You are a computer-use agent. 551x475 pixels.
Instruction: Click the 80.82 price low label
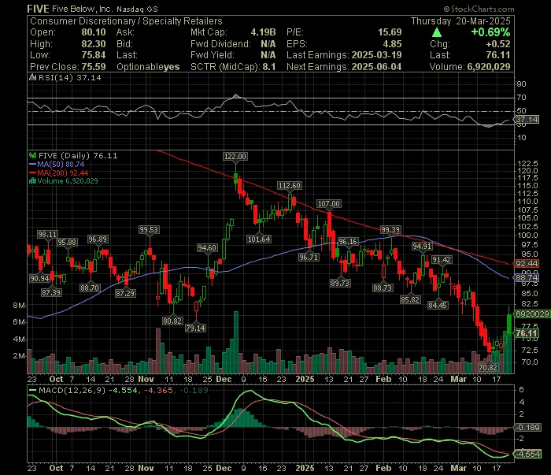[x=172, y=321]
